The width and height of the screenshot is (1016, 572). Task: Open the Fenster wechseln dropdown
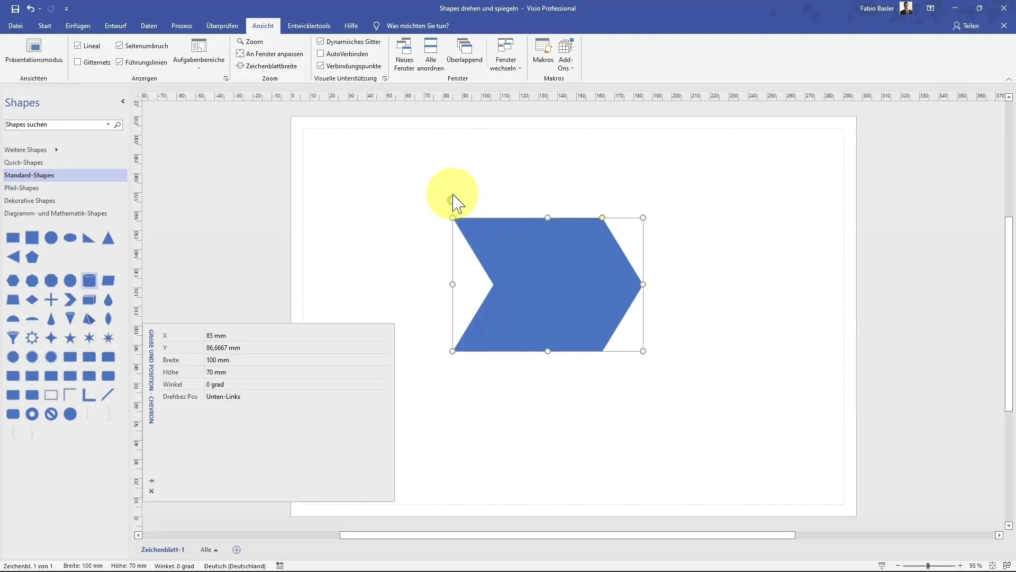[506, 54]
